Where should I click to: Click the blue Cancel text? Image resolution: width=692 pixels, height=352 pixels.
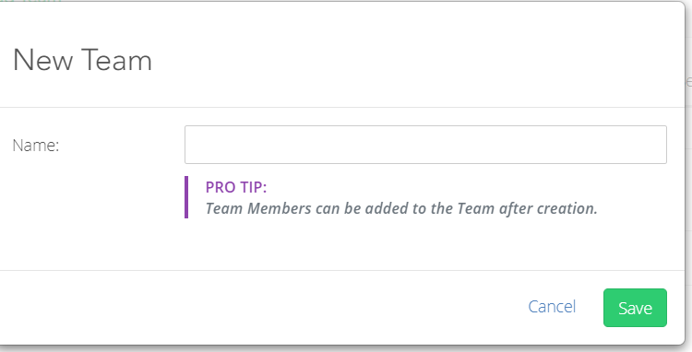tap(552, 307)
